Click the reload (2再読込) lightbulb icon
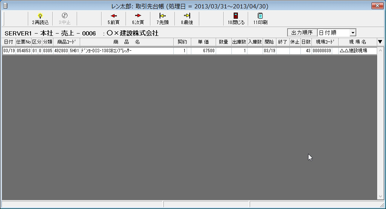The height and width of the screenshot is (209, 386). pyautogui.click(x=40, y=16)
